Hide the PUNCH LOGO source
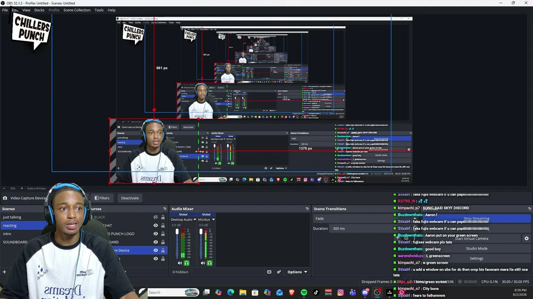Image resolution: width=533 pixels, height=299 pixels. coord(156,234)
